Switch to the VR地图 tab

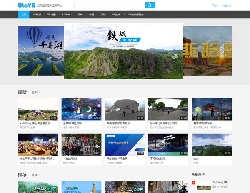tap(51, 14)
